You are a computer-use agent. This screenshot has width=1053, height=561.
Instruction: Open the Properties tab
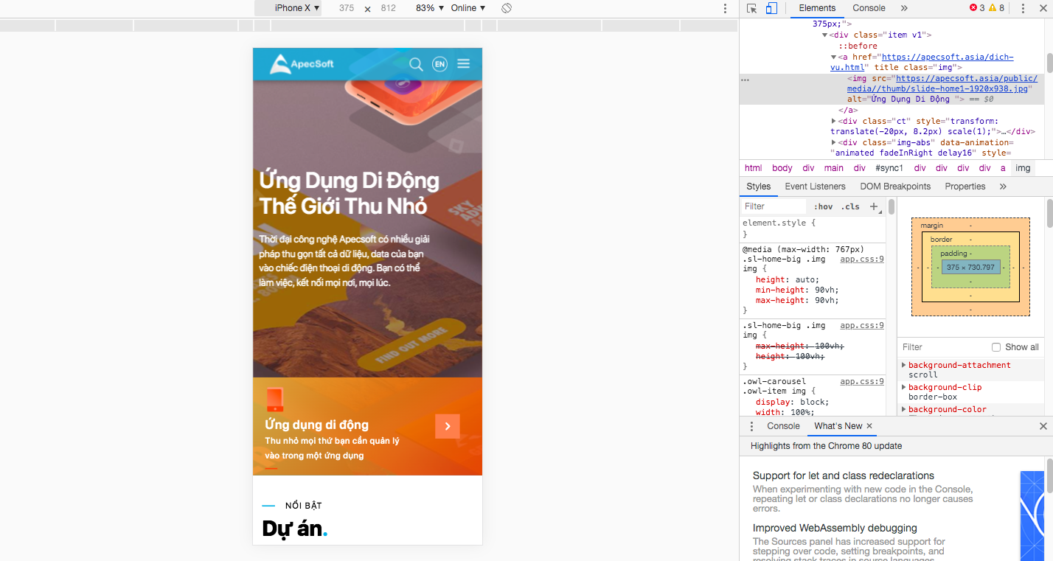[965, 187]
